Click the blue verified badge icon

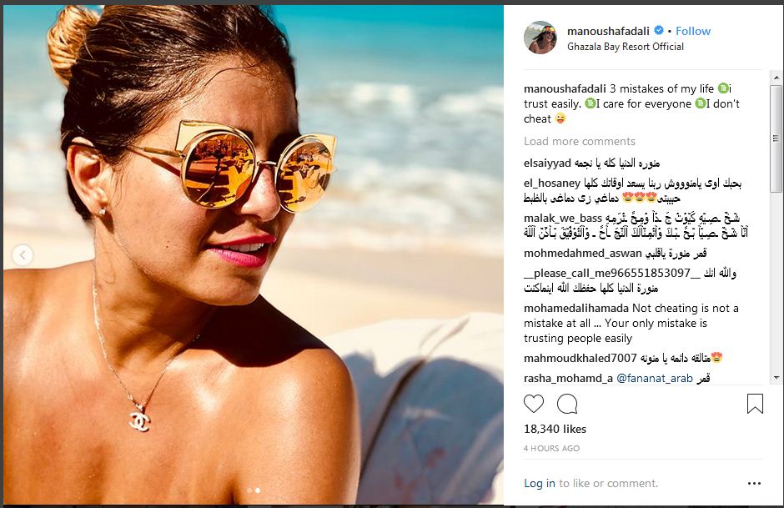pos(659,31)
